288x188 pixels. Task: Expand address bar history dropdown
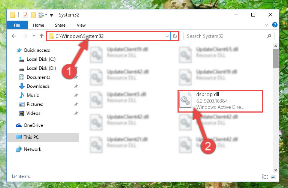click(167, 36)
